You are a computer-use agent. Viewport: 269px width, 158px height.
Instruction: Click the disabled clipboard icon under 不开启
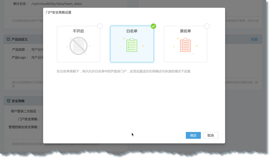tap(78, 46)
